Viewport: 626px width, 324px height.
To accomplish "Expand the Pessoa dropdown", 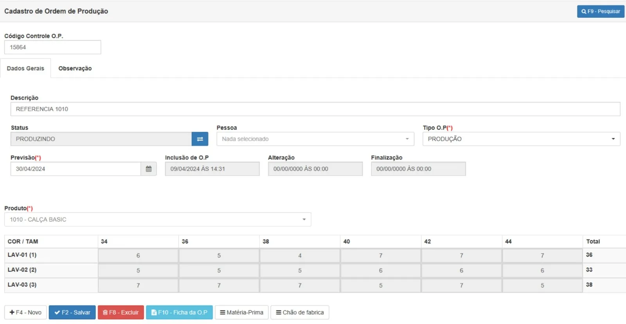I will coord(315,139).
